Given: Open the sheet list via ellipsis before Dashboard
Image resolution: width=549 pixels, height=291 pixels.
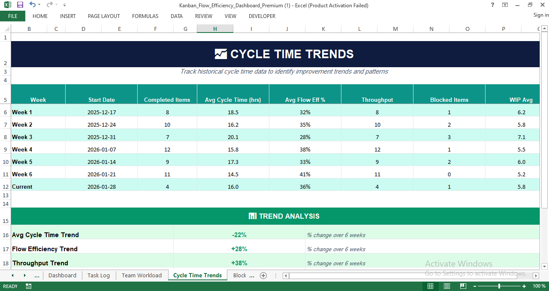Looking at the screenshot, I should tap(37, 276).
